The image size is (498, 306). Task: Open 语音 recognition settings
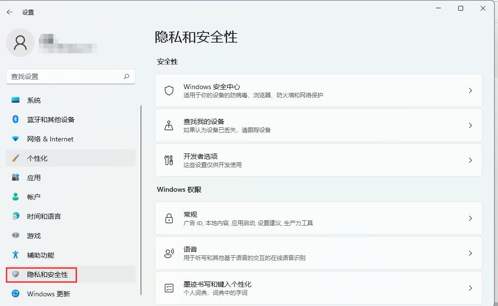pos(319,253)
